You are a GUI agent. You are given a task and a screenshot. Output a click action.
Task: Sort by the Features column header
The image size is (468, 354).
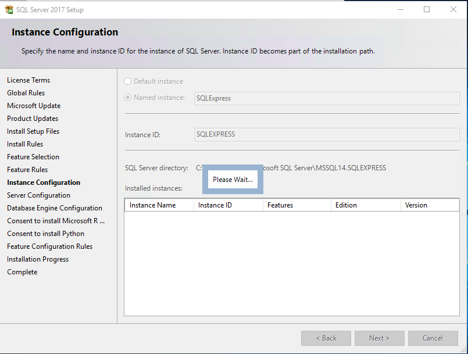point(297,205)
